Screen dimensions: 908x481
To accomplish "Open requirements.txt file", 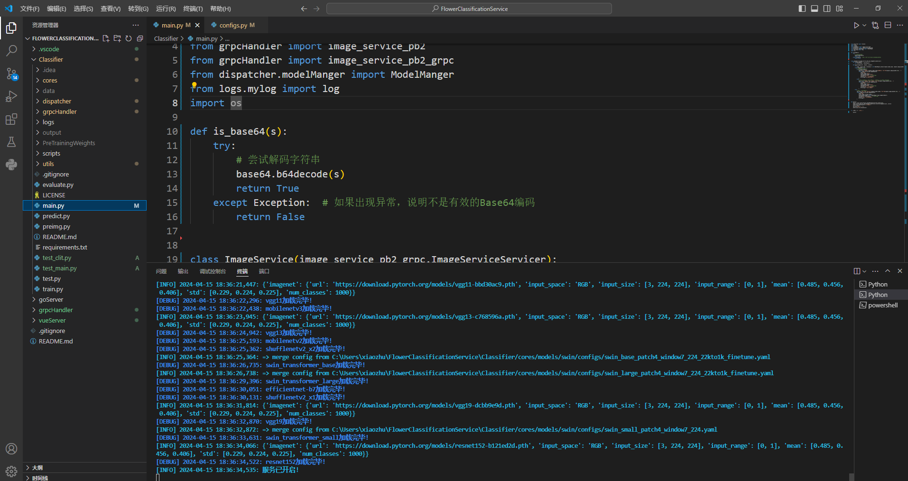I will (x=84, y=247).
